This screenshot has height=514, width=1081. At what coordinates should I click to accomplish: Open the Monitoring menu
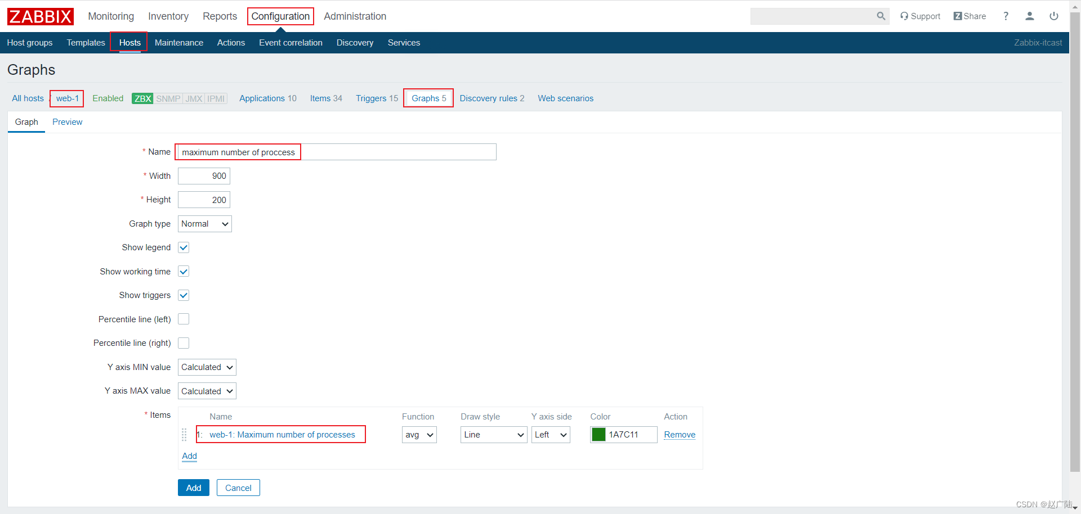[x=111, y=16]
